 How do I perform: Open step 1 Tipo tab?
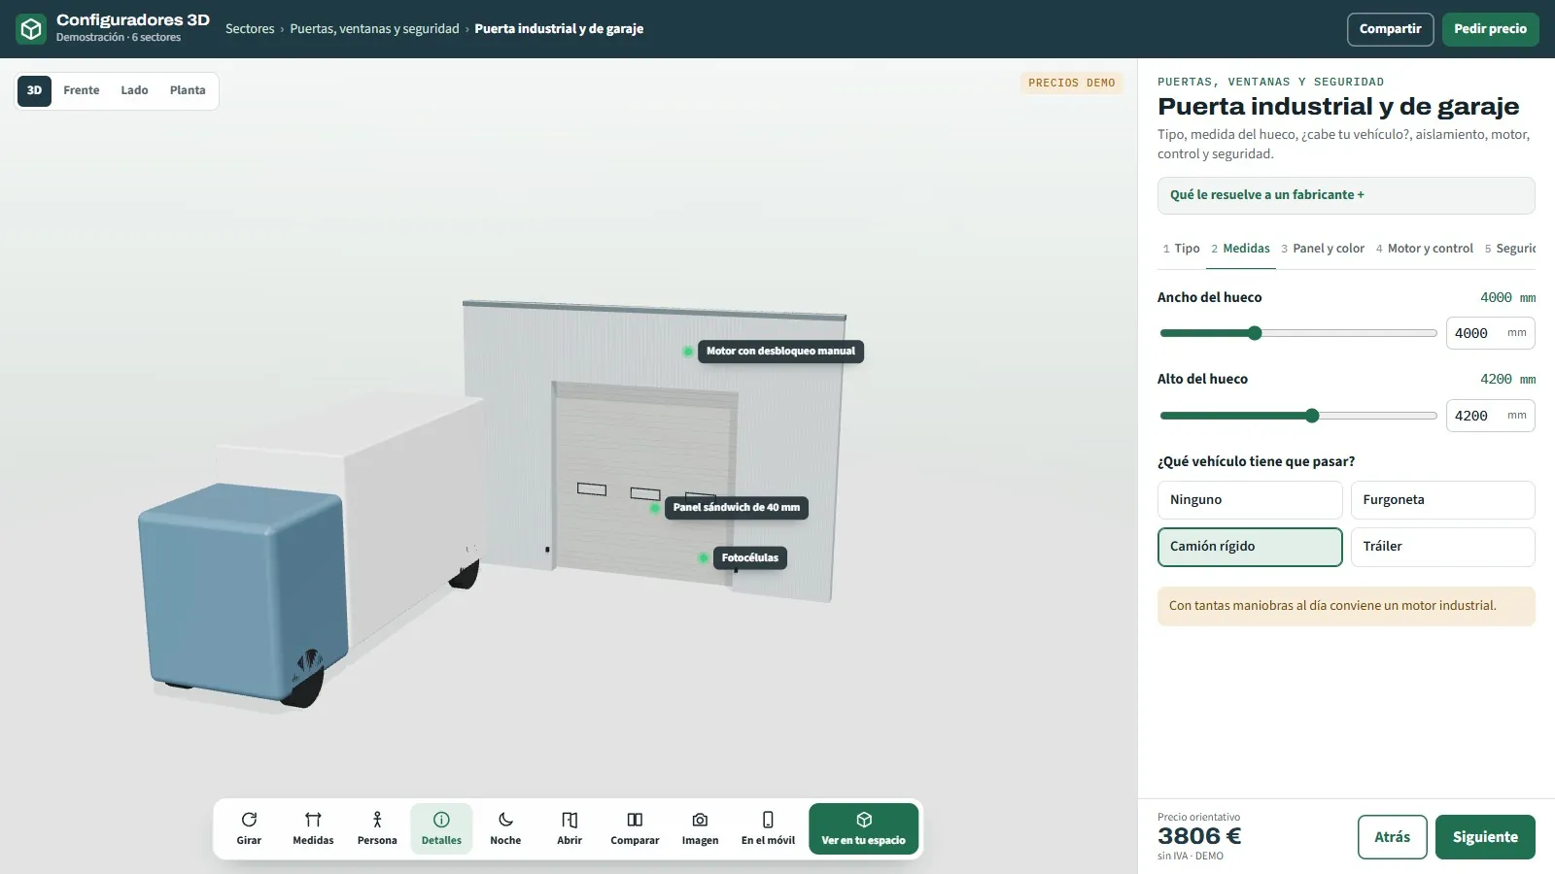tap(1181, 249)
